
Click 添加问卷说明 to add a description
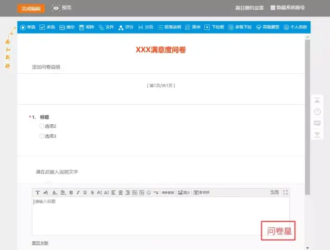(46, 67)
